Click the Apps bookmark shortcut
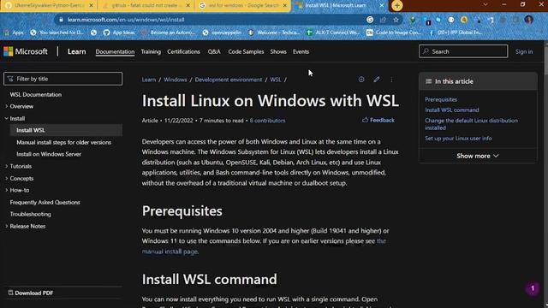 14,33
